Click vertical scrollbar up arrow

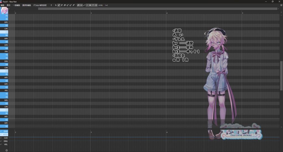point(281,15)
